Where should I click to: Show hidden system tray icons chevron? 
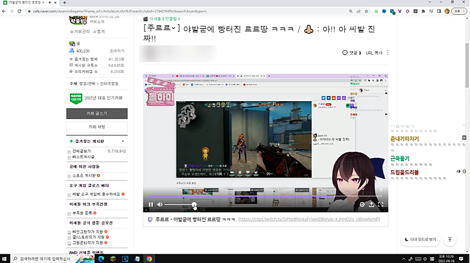coord(404,259)
